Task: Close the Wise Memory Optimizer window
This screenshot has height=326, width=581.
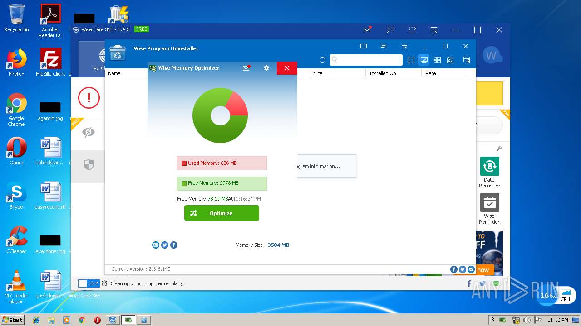Action: pos(287,68)
